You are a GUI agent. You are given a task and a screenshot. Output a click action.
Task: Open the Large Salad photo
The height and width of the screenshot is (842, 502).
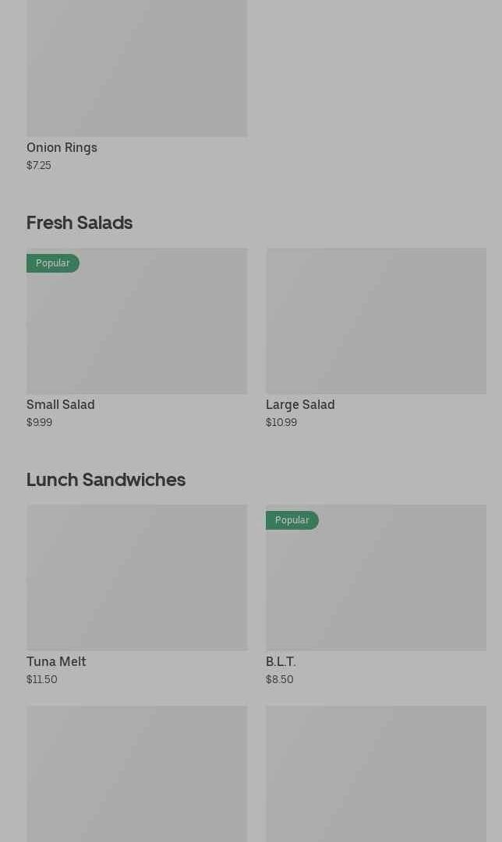click(x=376, y=321)
